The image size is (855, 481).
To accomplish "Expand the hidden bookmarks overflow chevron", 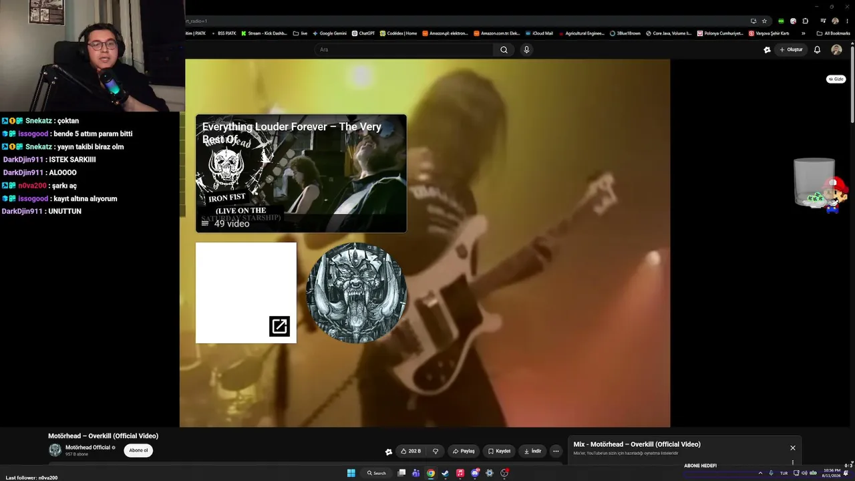I will click(x=803, y=33).
